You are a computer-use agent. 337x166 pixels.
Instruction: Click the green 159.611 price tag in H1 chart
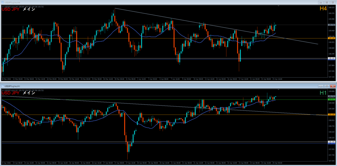coord(332,100)
